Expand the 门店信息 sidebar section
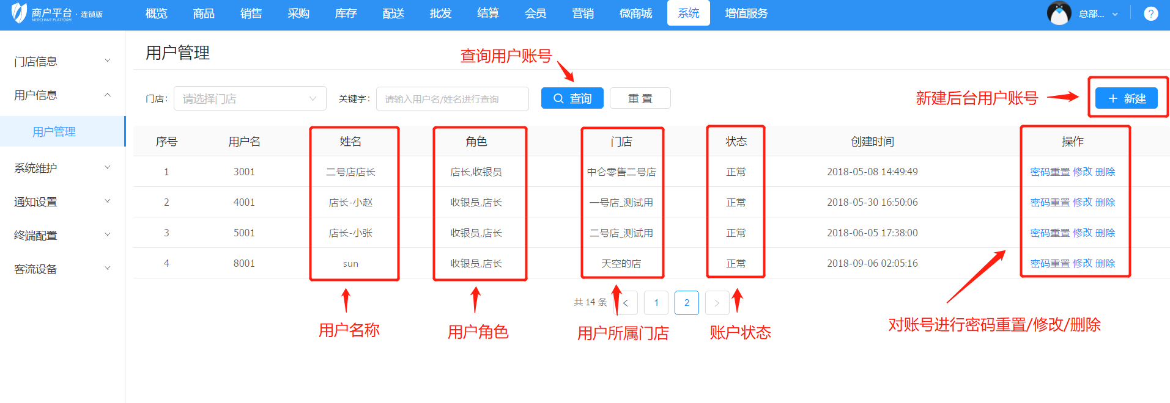 coord(61,61)
